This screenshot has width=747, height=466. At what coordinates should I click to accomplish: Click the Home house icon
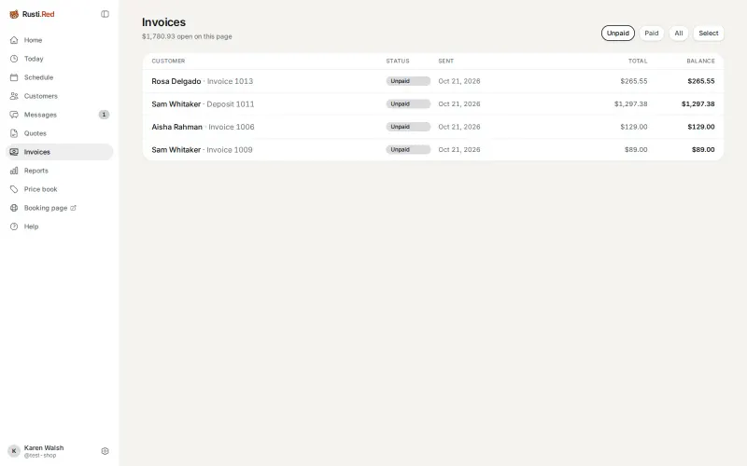coord(14,40)
